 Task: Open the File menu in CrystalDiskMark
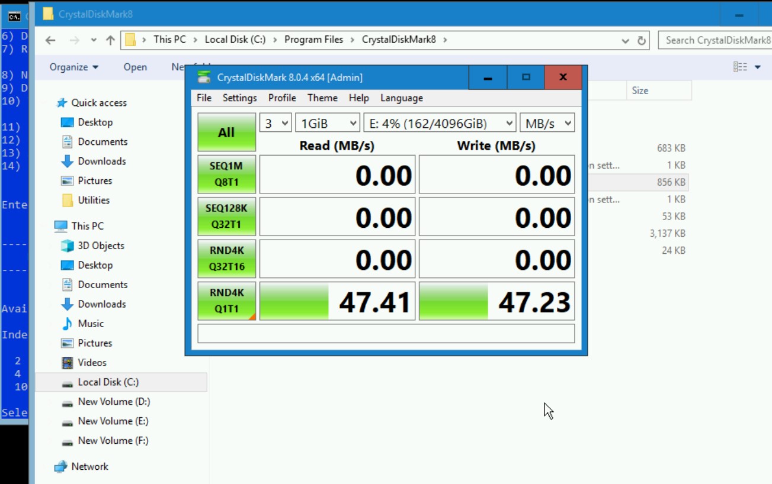204,98
